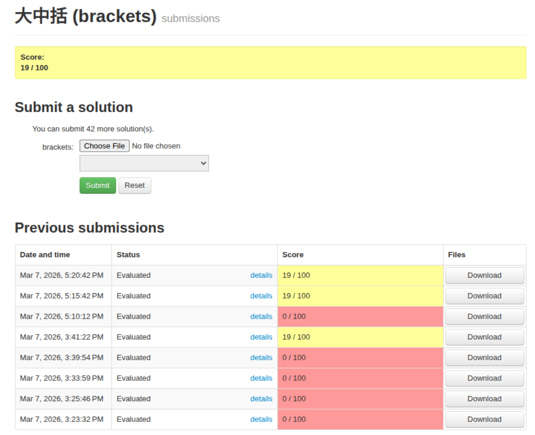Open details for 3:25:46 PM submission

261,399
